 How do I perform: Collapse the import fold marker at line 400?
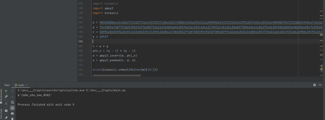pos(92,13)
